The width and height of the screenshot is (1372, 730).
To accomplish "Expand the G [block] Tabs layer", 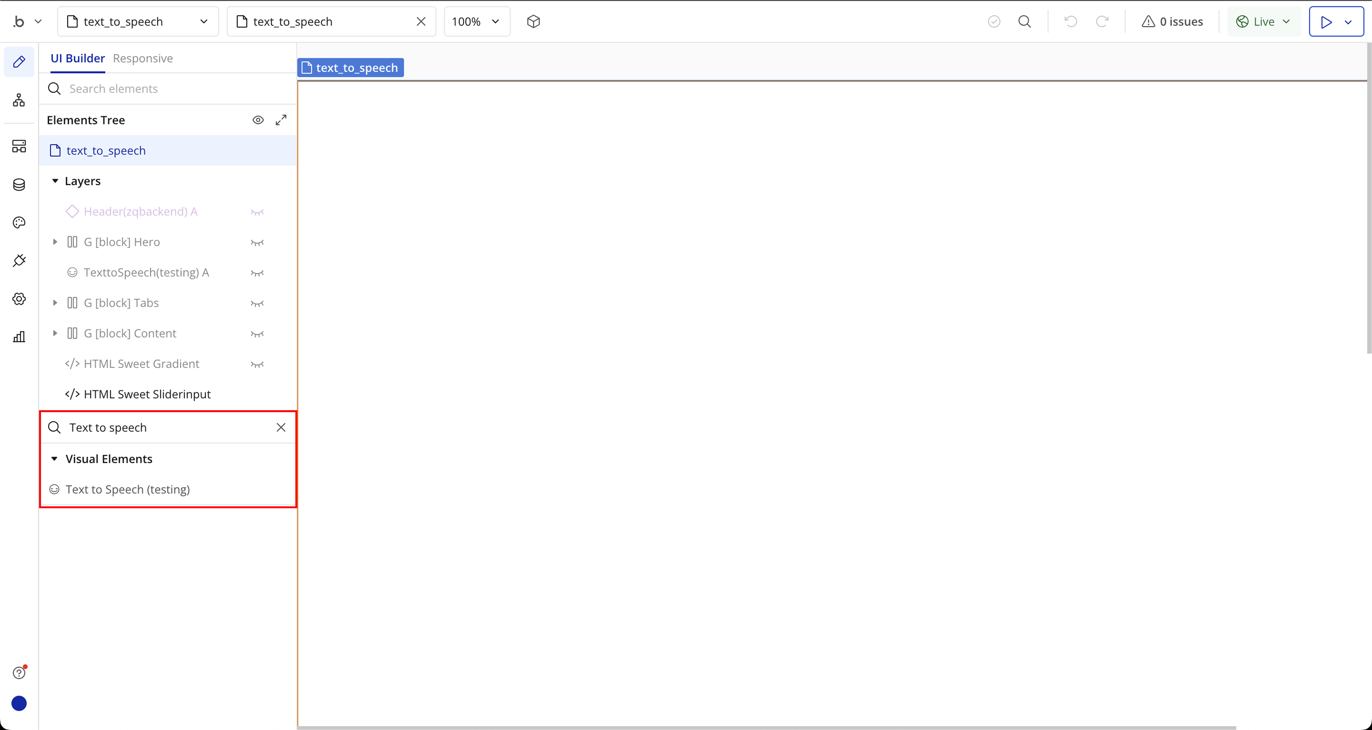I will pyautogui.click(x=55, y=303).
